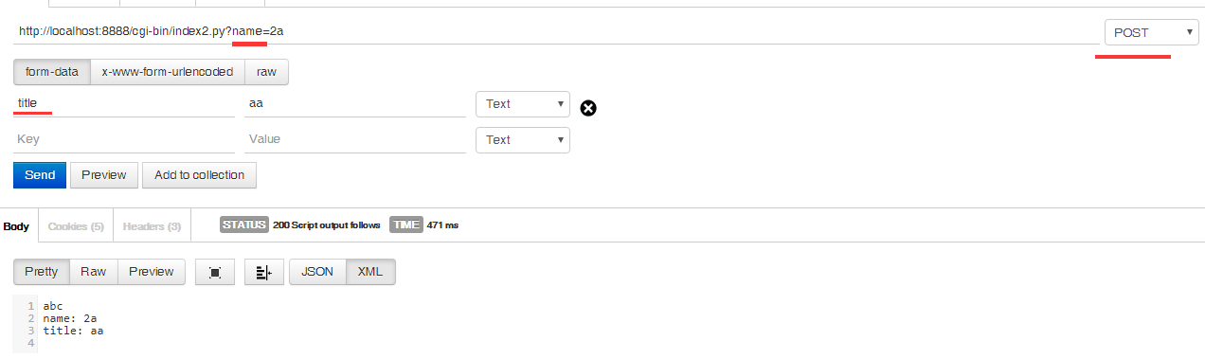
Task: Switch response view to Raw
Action: click(x=93, y=272)
